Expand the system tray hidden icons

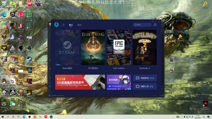(182, 117)
